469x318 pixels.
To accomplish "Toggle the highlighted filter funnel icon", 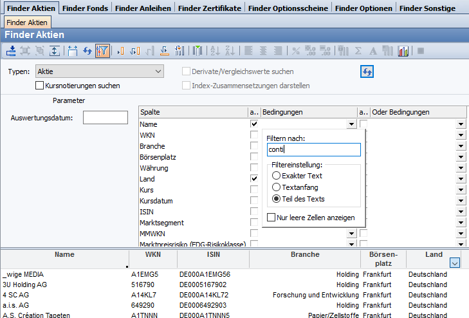I will tap(102, 51).
